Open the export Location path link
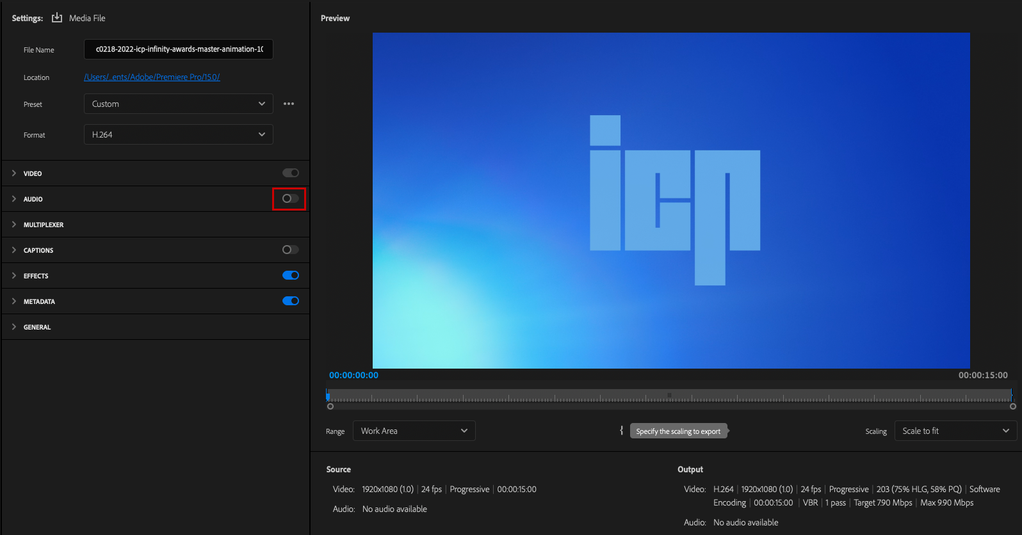The width and height of the screenshot is (1022, 535). 152,77
